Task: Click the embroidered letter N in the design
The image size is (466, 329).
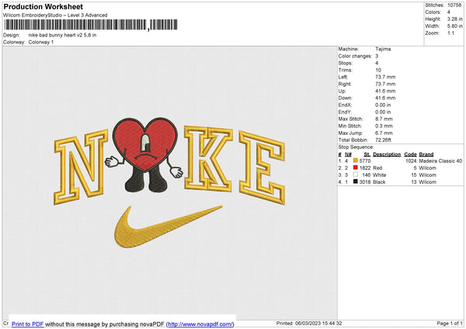Action: click(80, 167)
